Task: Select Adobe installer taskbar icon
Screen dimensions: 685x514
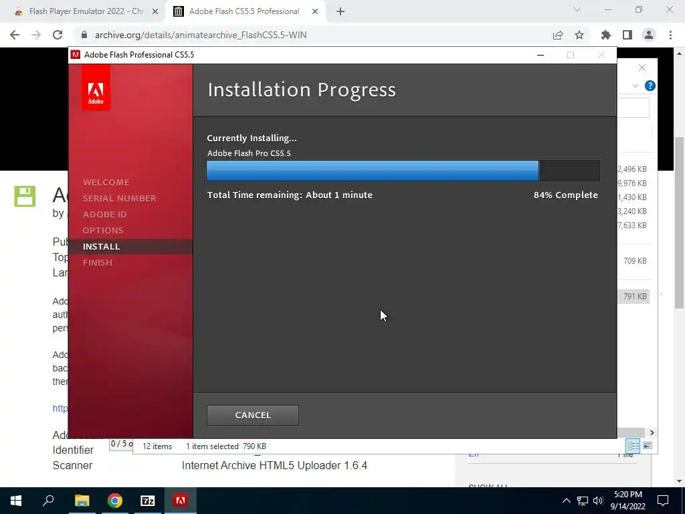Action: coord(181,501)
